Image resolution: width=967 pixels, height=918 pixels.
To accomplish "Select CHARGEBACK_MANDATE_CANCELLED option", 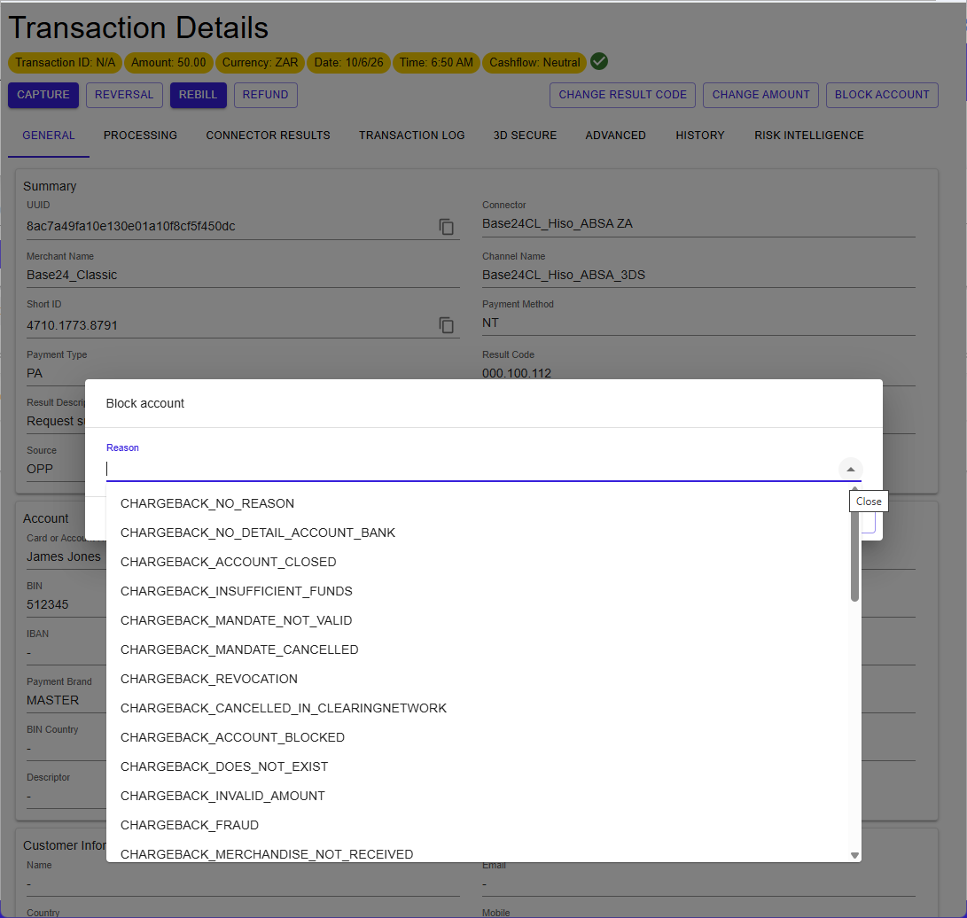I will click(x=484, y=650).
